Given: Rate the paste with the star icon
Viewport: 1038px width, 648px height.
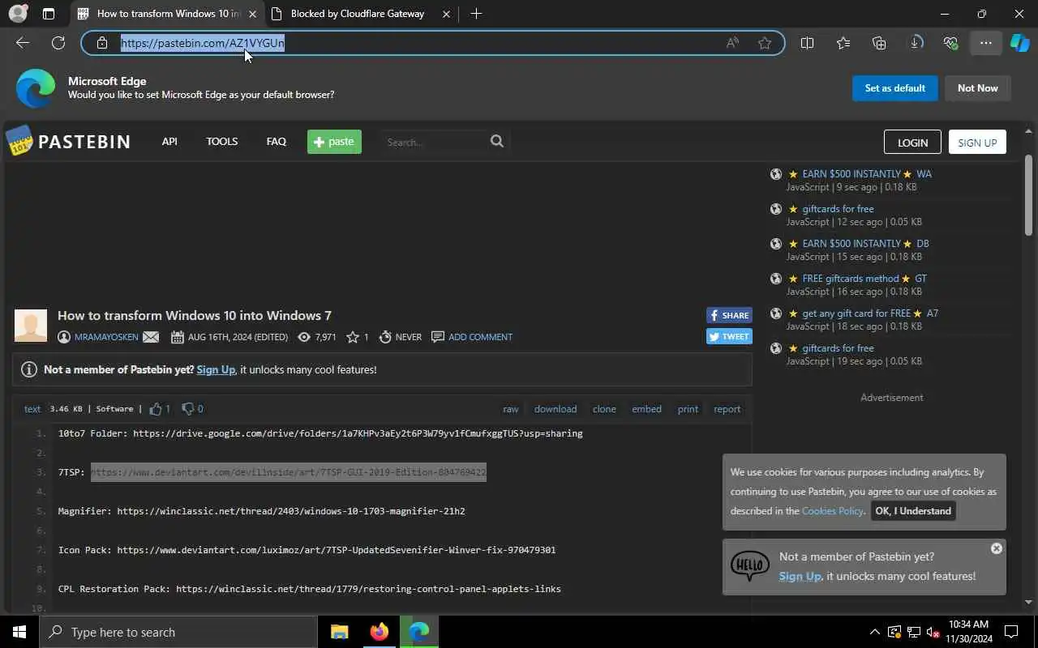Looking at the screenshot, I should click(x=353, y=337).
